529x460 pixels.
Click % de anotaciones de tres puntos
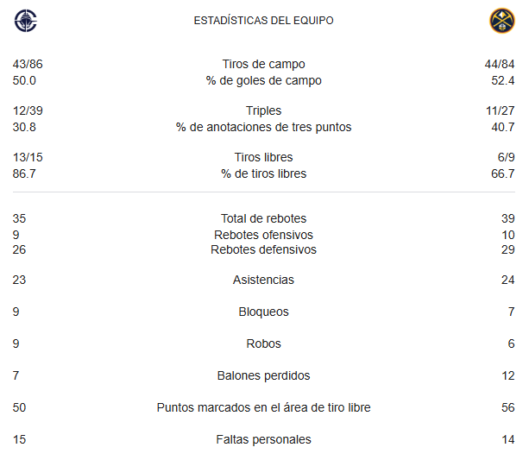pos(263,127)
